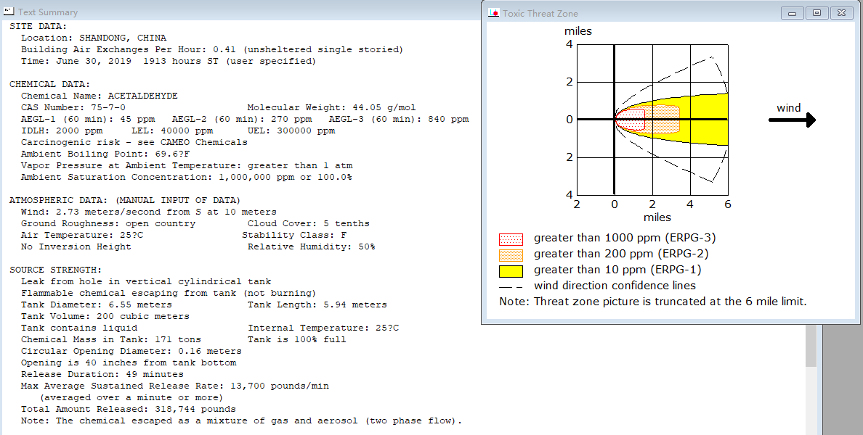Image resolution: width=863 pixels, height=435 pixels.
Task: Click the orange ERPG-2 zone on the plot
Action: (x=663, y=119)
